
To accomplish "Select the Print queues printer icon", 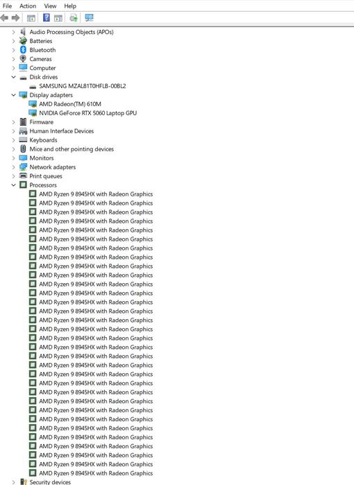I will click(x=23, y=176).
